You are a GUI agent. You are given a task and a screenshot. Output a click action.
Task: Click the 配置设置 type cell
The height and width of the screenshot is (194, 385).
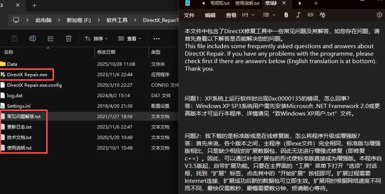pos(160,106)
